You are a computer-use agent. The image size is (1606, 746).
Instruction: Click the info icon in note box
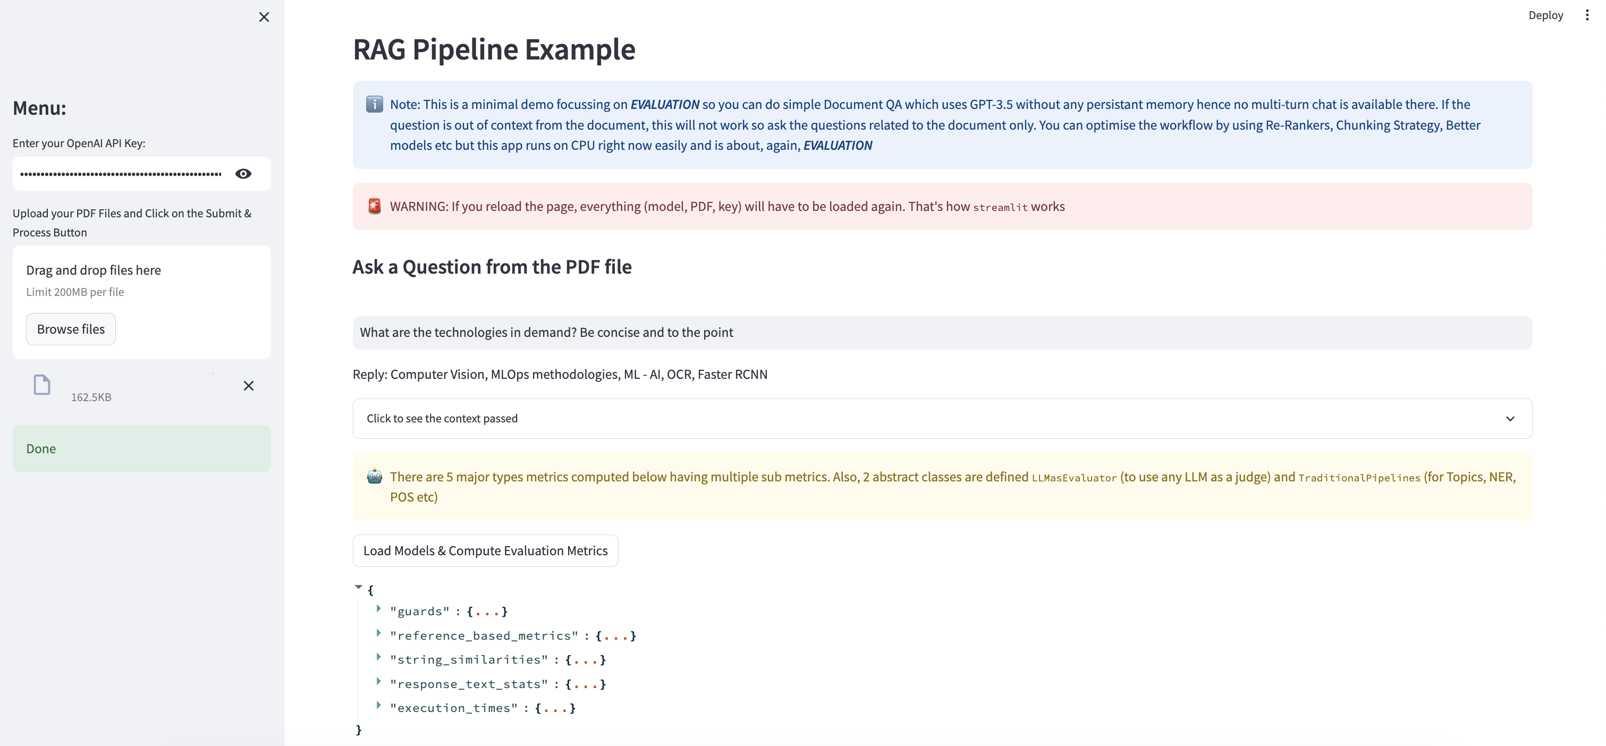[374, 104]
